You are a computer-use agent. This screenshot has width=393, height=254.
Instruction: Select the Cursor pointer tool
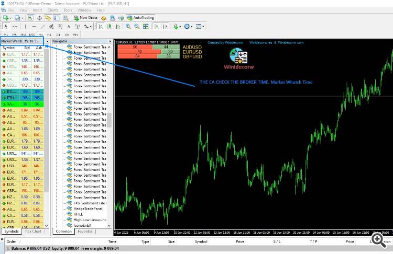click(x=6, y=26)
